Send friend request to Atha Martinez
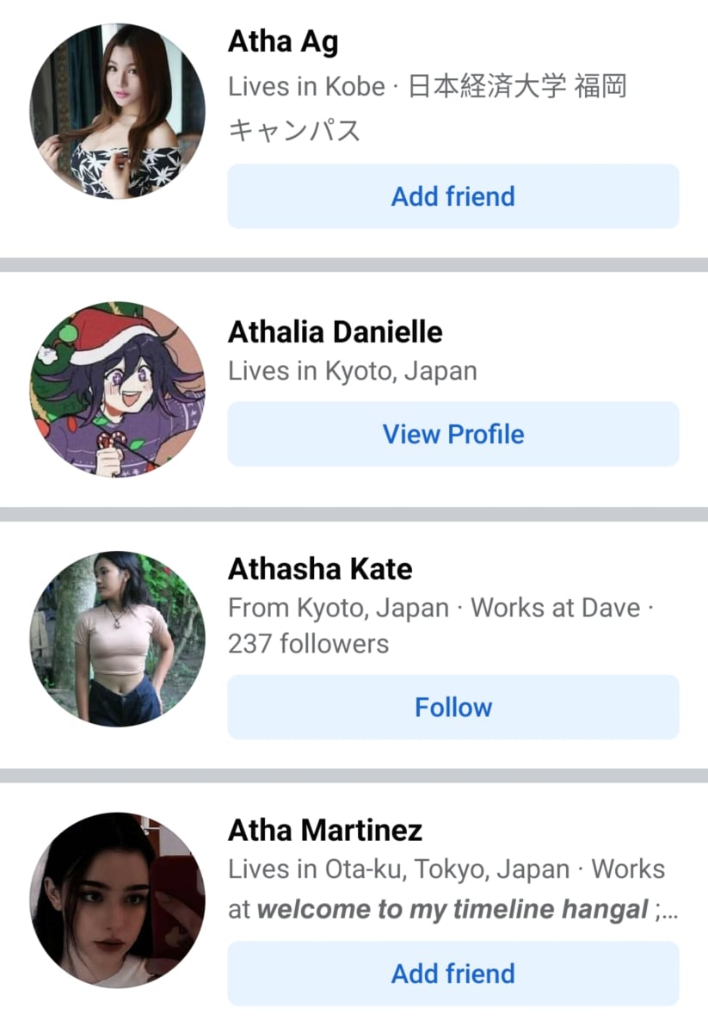708x1033 pixels. [x=453, y=974]
